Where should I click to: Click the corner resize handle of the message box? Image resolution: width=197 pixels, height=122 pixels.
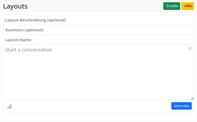192,98
